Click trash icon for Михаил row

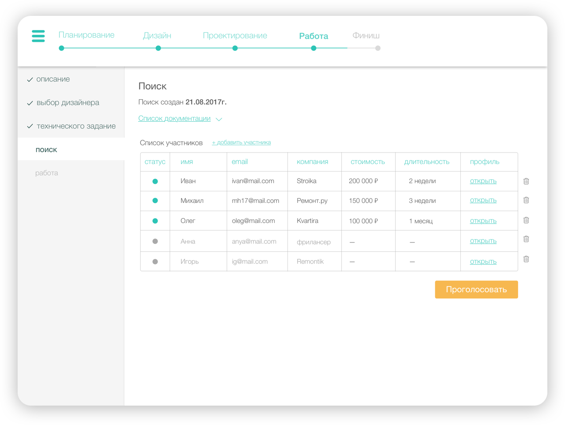pyautogui.click(x=526, y=200)
